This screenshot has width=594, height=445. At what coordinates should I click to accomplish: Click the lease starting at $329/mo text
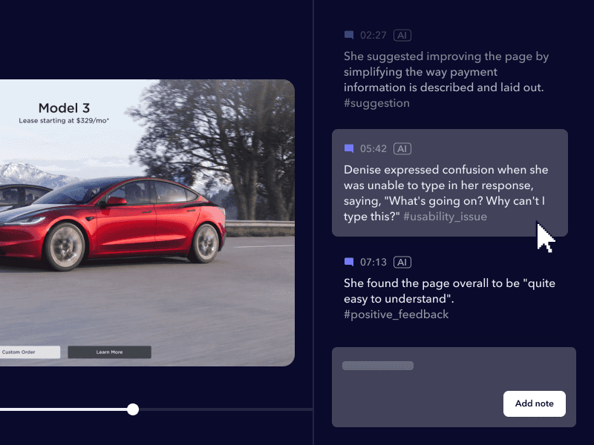(65, 119)
